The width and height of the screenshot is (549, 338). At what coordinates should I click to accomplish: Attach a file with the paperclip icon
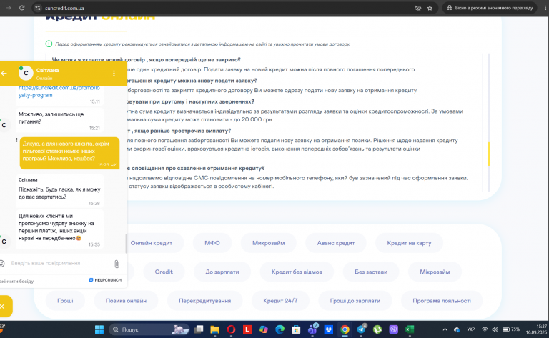tap(117, 264)
